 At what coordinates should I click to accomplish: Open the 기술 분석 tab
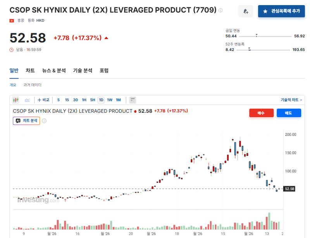pyautogui.click(x=83, y=71)
